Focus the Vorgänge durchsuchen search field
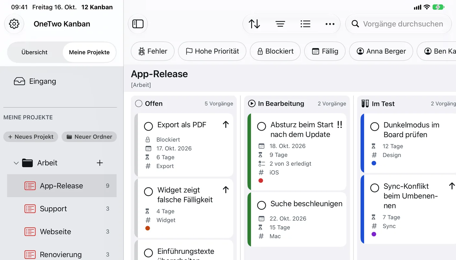This screenshot has width=456, height=260. 399,24
